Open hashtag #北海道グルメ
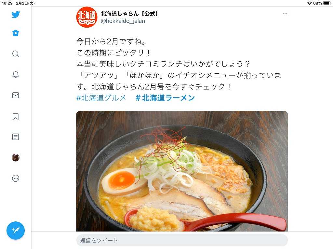The width and height of the screenshot is (333, 249). (101, 98)
